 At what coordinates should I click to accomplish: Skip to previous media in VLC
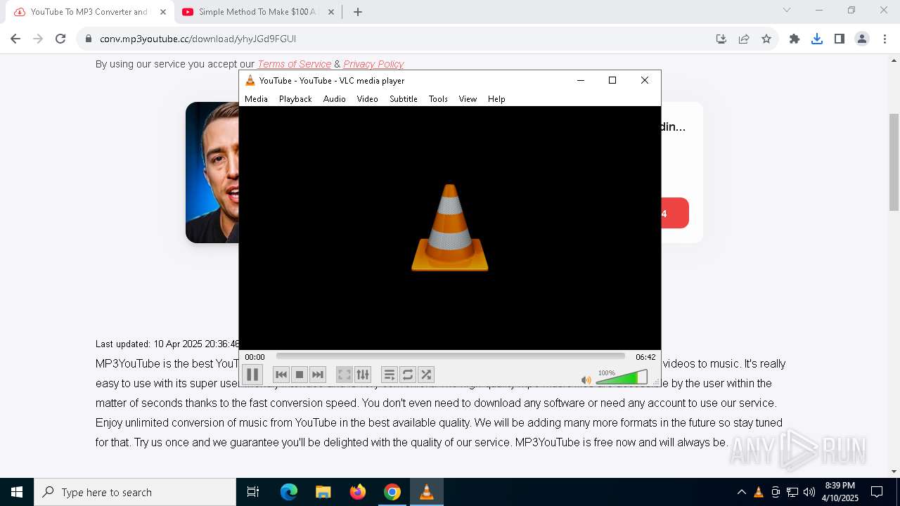click(281, 375)
